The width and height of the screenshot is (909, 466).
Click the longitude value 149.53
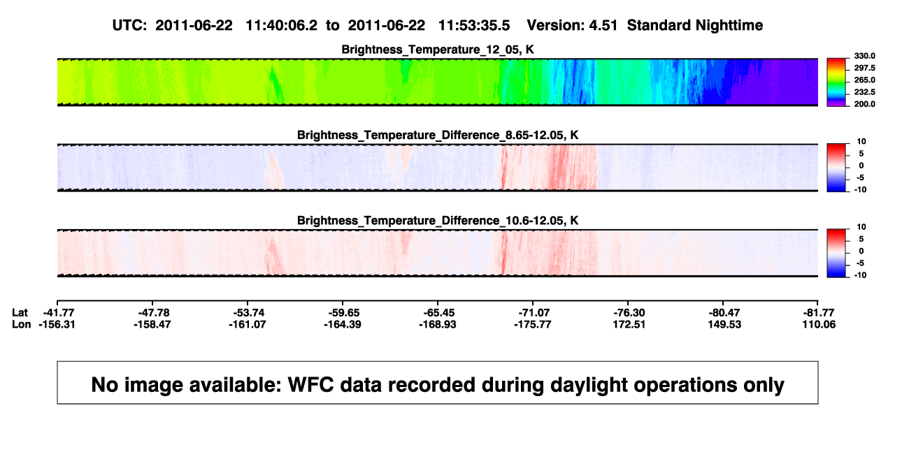(723, 324)
